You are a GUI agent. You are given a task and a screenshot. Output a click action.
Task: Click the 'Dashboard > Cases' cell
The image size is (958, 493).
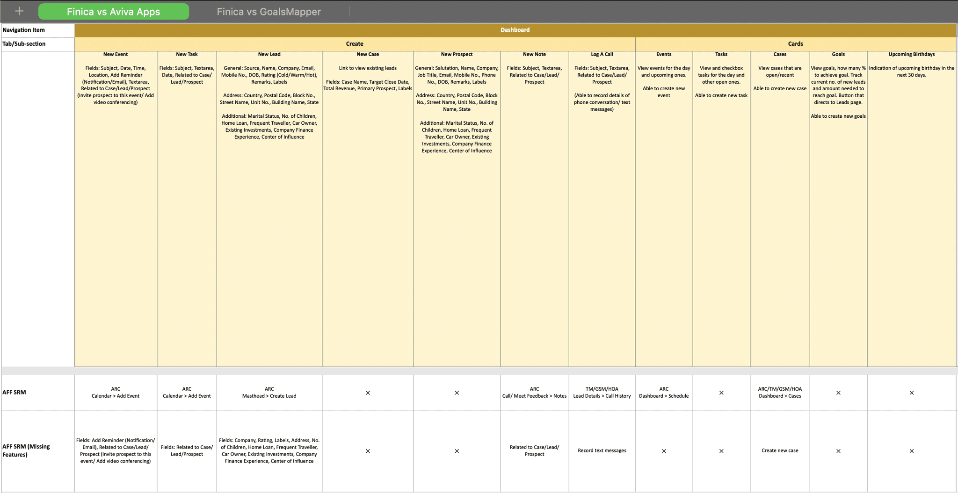coord(780,393)
